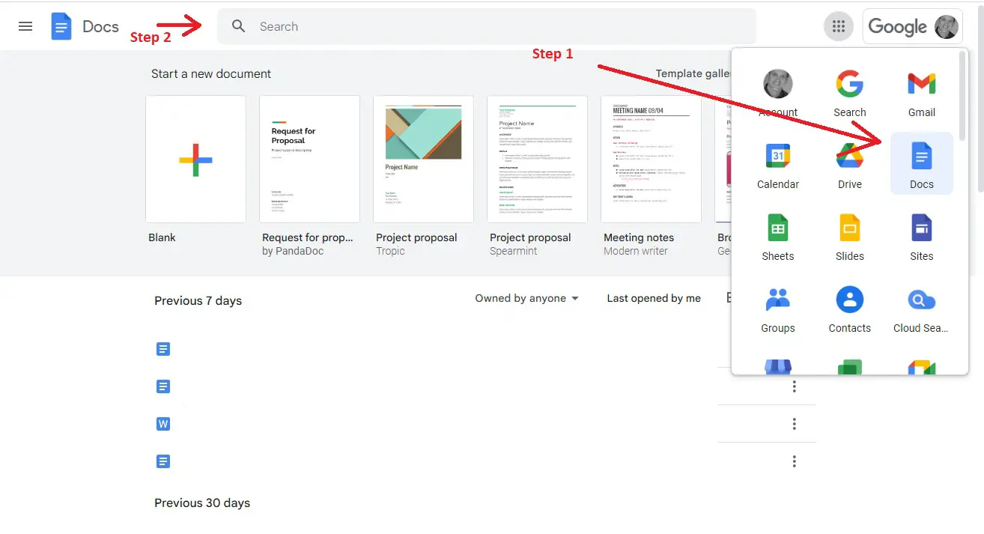Open Account in the apps launcher
The width and height of the screenshot is (984, 534).
pos(778,92)
